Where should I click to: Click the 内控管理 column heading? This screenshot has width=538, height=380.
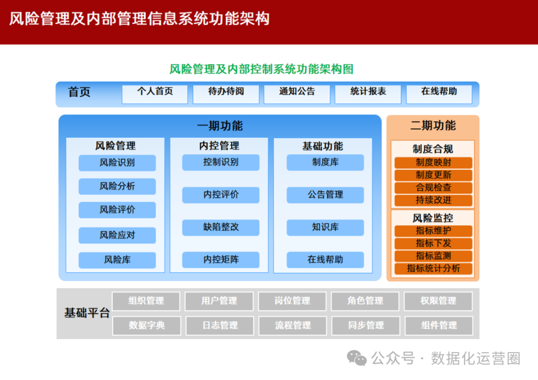[219, 146]
